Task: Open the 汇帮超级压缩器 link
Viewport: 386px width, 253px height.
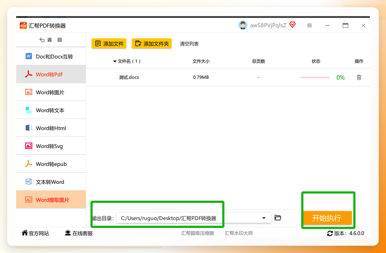Action: (x=198, y=233)
